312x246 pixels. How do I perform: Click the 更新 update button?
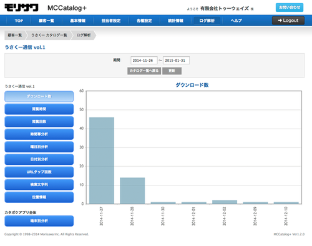[x=172, y=71]
